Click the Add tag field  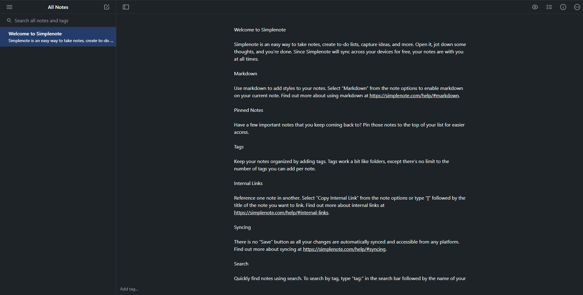click(129, 289)
